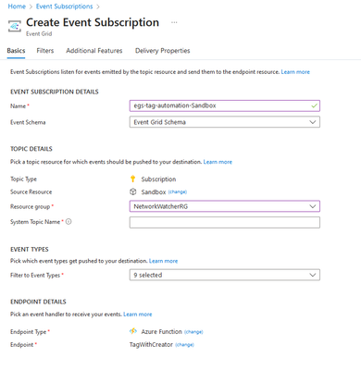Expand the Event Schema dropdown

(225, 122)
